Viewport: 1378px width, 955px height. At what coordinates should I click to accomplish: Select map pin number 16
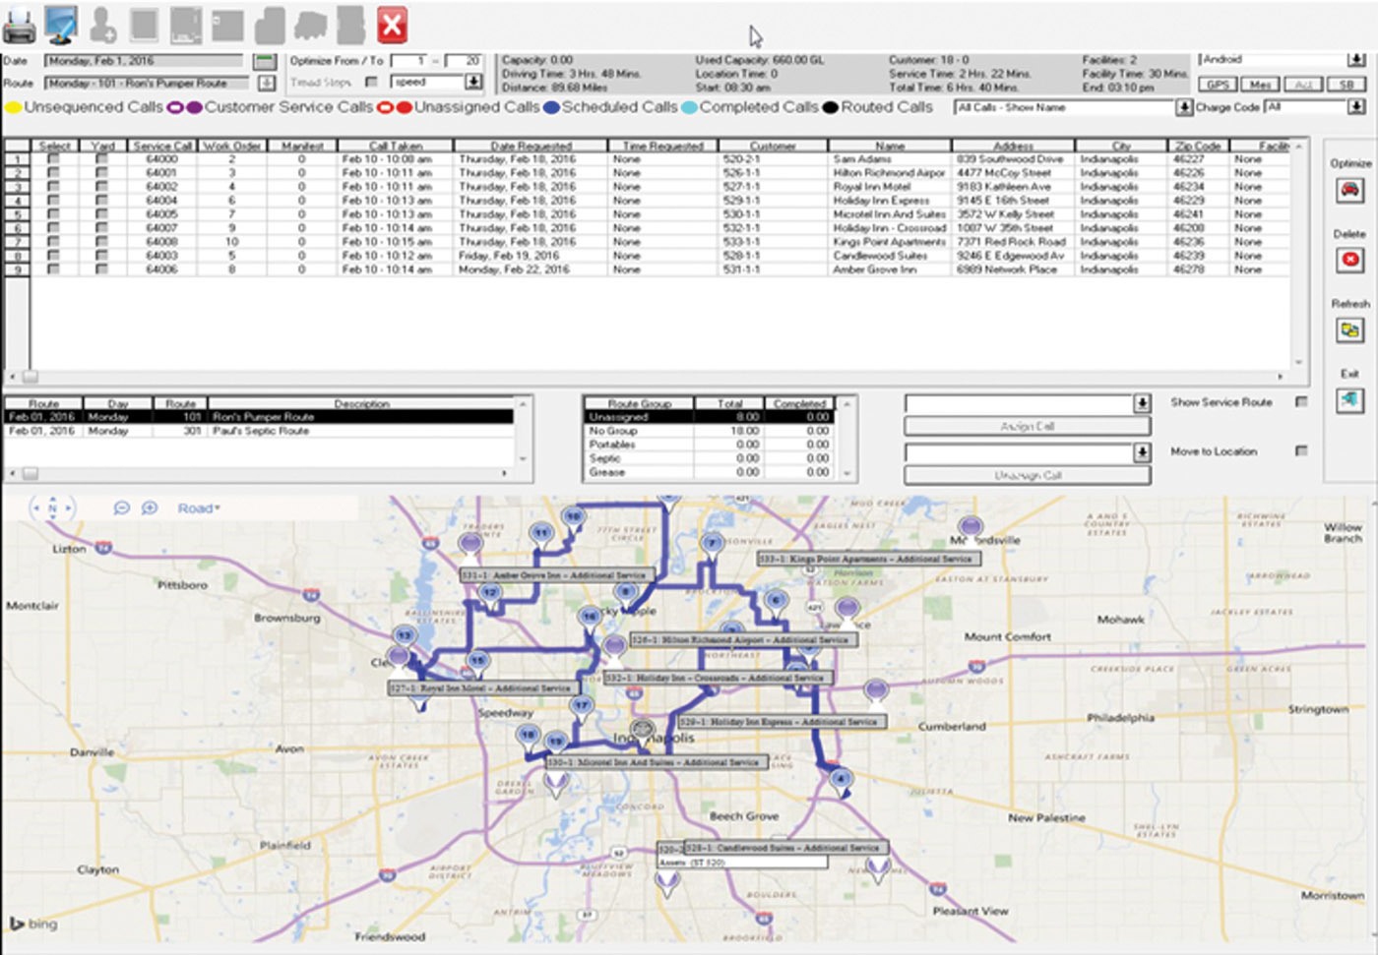[589, 618]
